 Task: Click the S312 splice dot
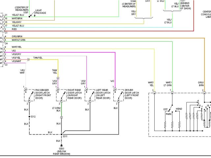29,117
